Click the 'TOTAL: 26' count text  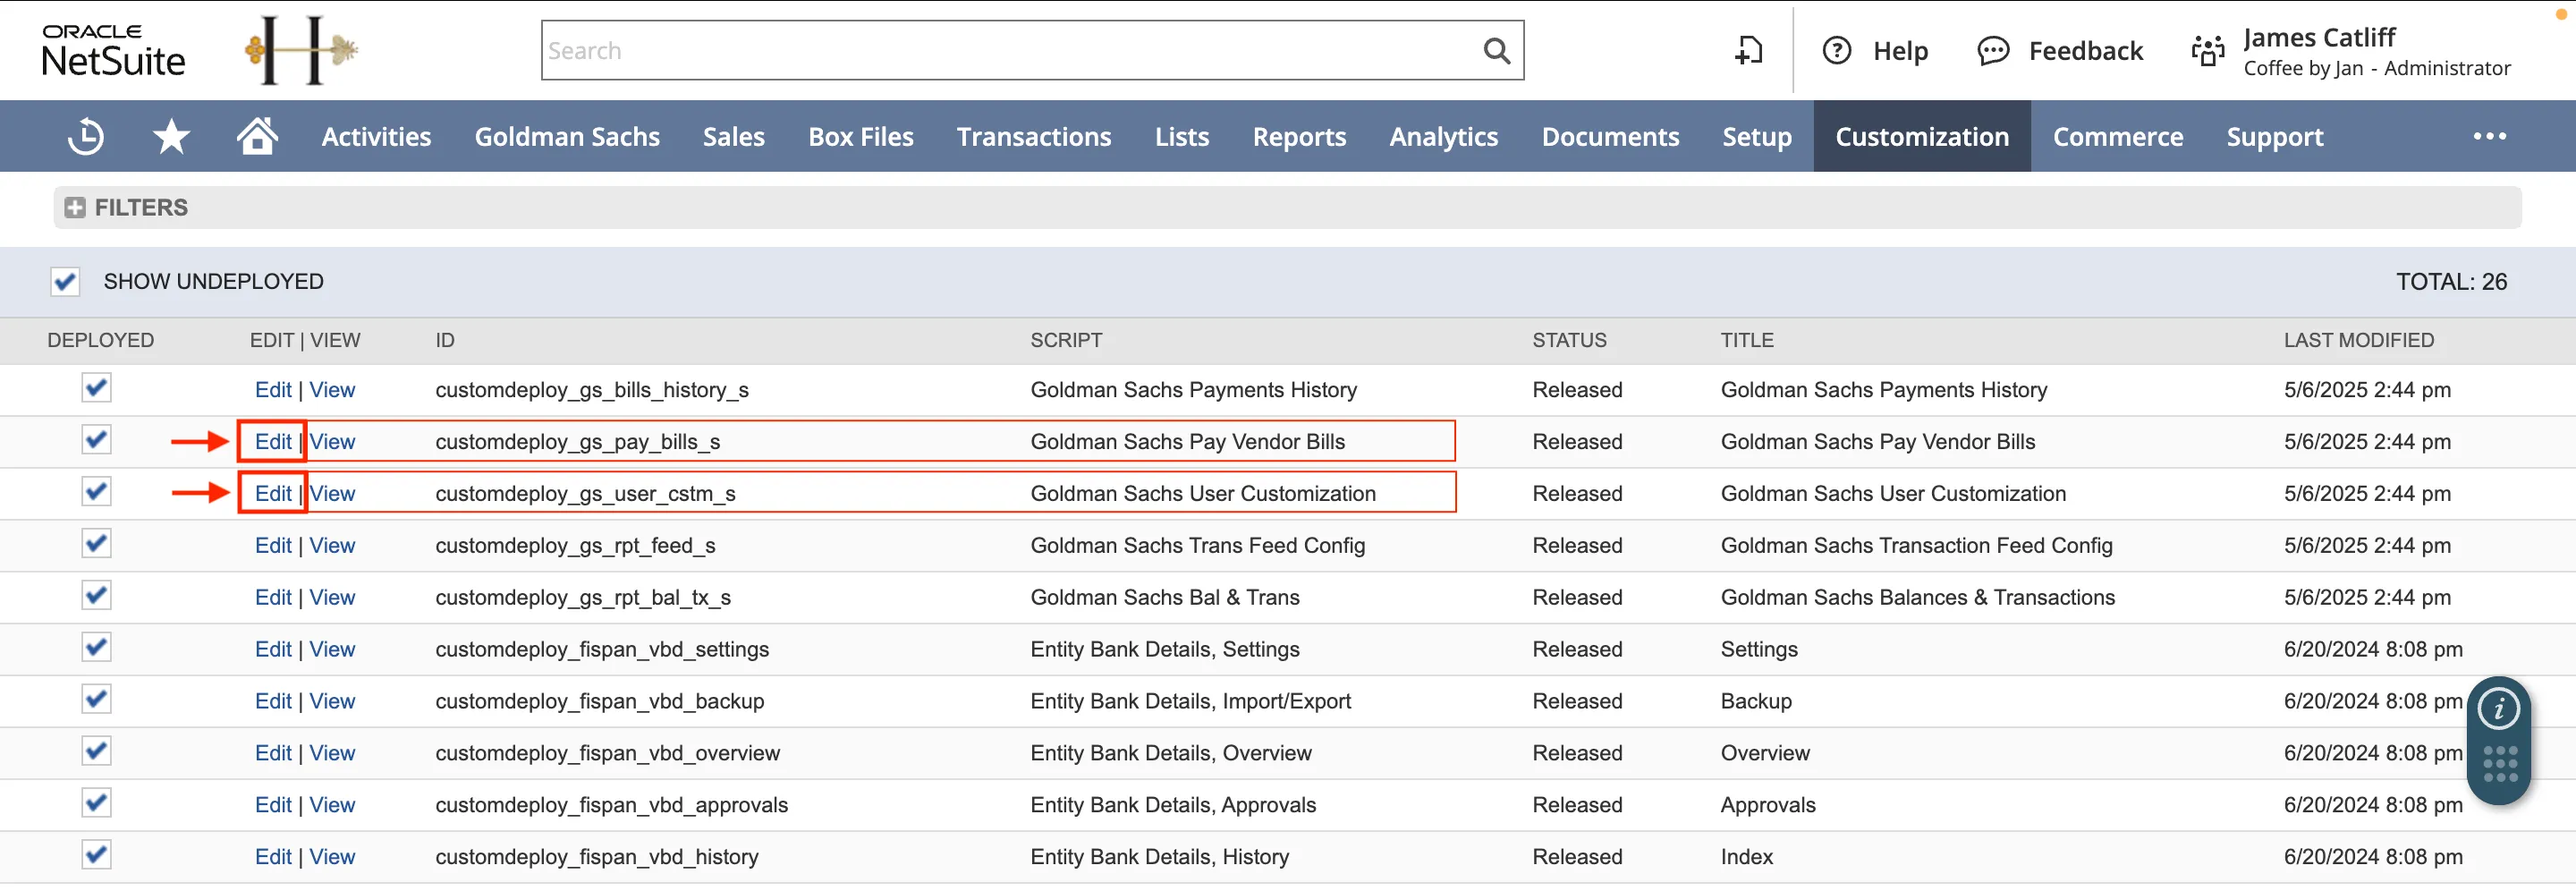coord(2451,282)
